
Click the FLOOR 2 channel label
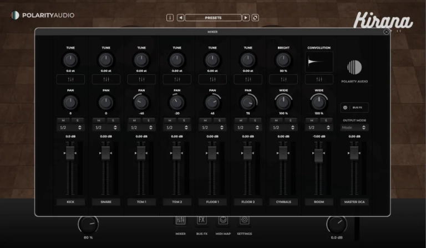point(248,202)
